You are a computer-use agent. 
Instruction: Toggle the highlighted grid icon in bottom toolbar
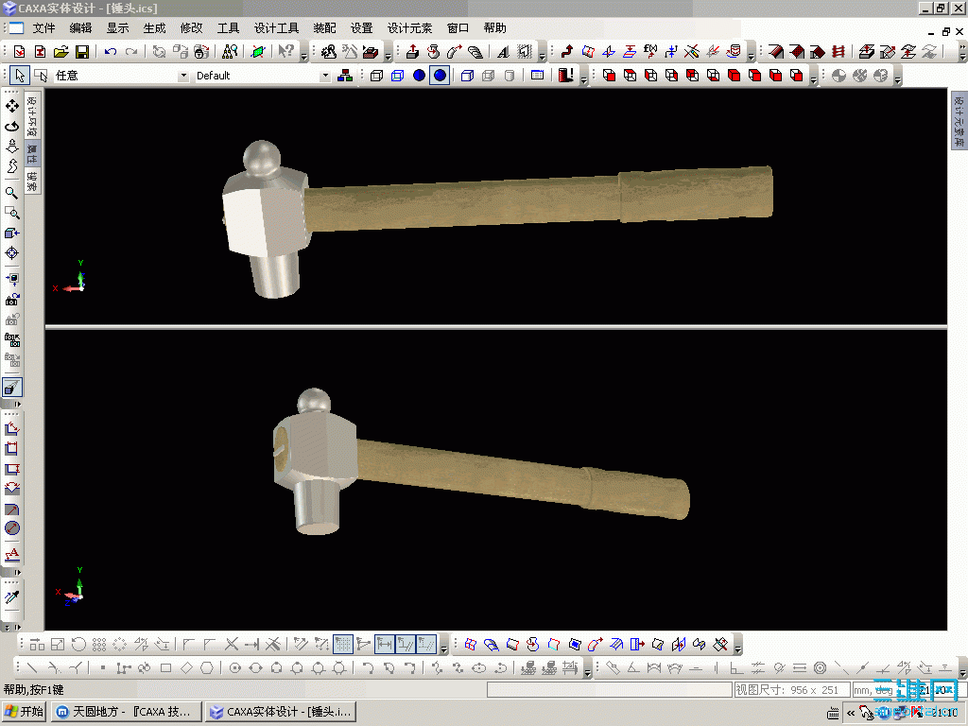tap(342, 645)
